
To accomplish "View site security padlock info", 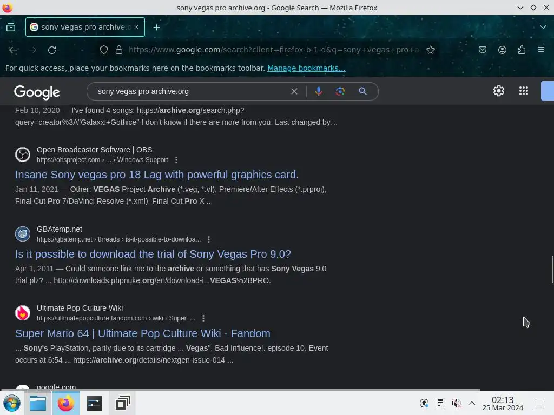I will point(119,50).
